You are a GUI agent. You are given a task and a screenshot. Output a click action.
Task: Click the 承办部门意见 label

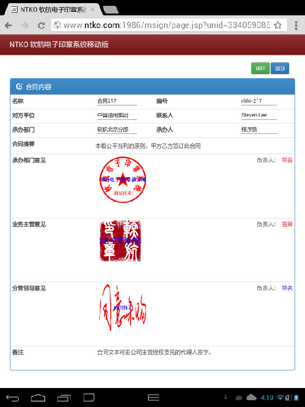click(x=29, y=161)
